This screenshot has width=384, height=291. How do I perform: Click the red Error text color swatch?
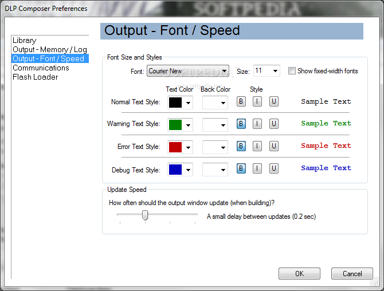pos(175,147)
